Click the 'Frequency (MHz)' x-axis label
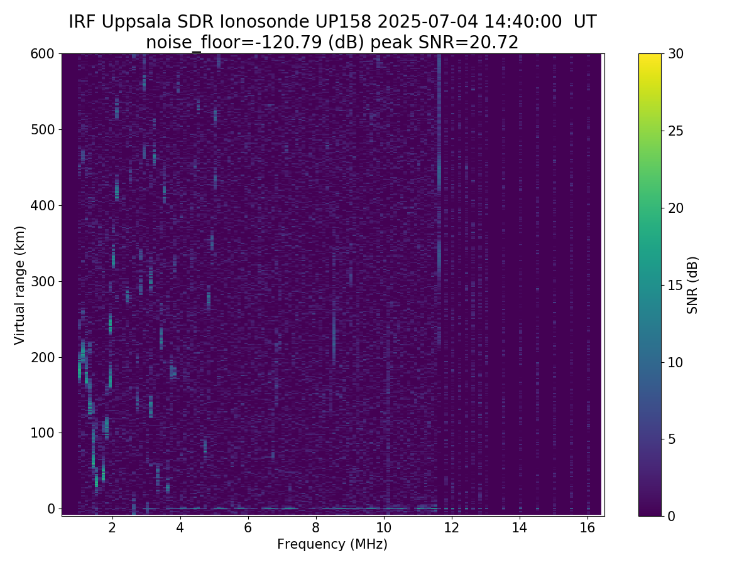This screenshot has height=565, width=754. click(332, 544)
